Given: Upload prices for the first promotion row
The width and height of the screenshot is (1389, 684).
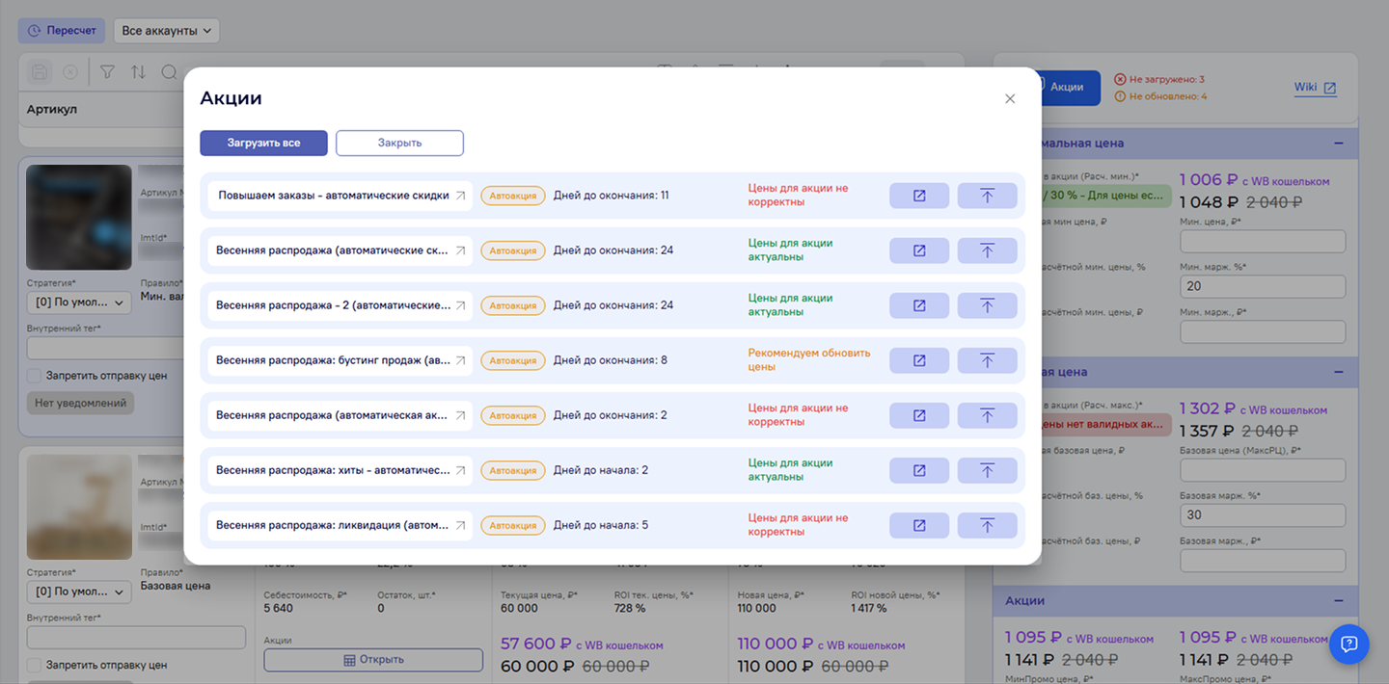Looking at the screenshot, I should (x=987, y=196).
